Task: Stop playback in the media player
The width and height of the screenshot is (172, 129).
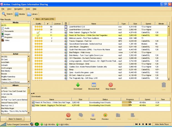Action: click(x=146, y=124)
